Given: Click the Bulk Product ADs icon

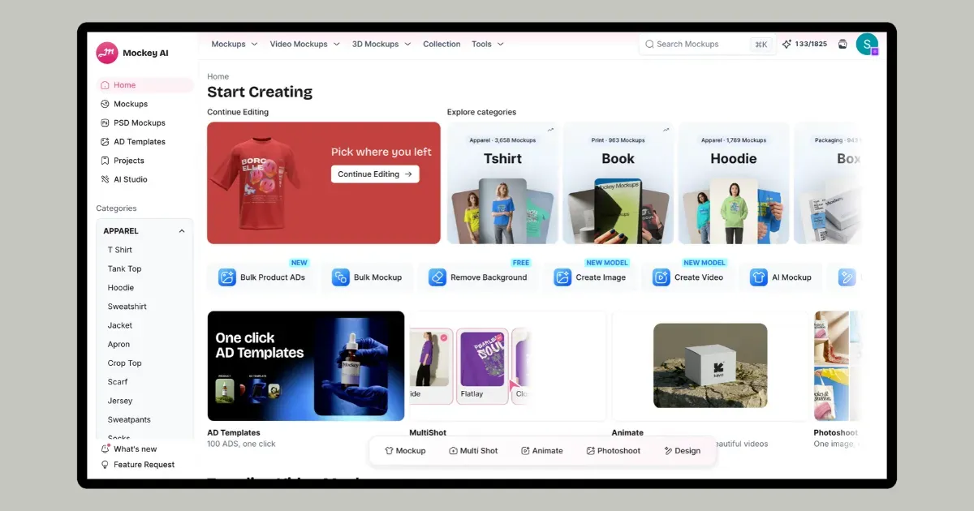Looking at the screenshot, I should pyautogui.click(x=227, y=277).
